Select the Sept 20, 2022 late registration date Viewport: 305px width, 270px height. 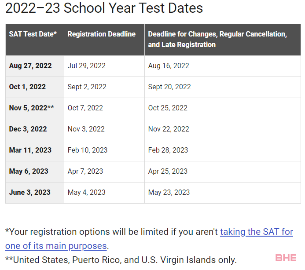(169, 87)
